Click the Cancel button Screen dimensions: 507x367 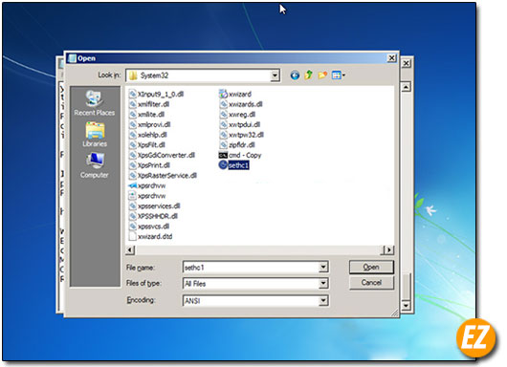371,283
